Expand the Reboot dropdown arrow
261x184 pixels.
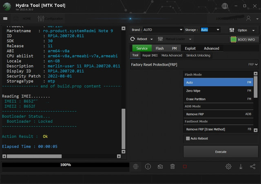(151, 39)
